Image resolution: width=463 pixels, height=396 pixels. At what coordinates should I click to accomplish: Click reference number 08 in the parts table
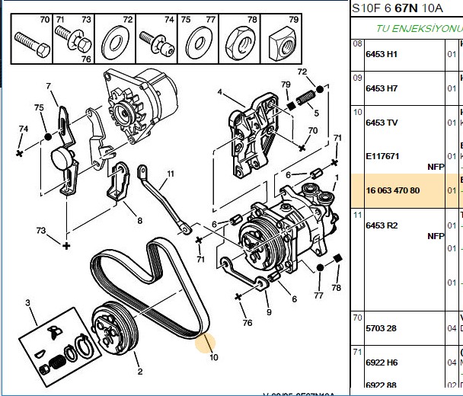(x=357, y=44)
